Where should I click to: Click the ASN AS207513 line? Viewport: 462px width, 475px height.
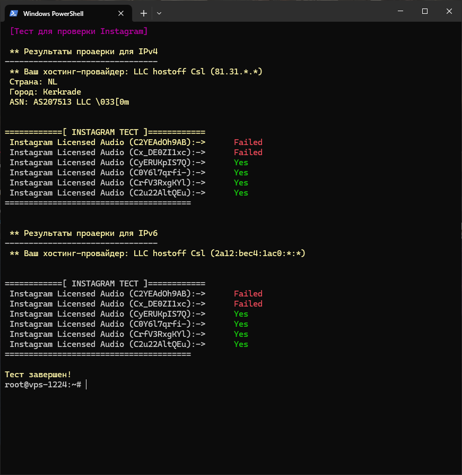[69, 102]
